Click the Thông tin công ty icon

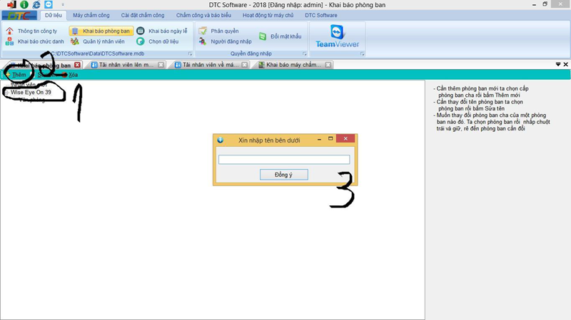coord(10,31)
